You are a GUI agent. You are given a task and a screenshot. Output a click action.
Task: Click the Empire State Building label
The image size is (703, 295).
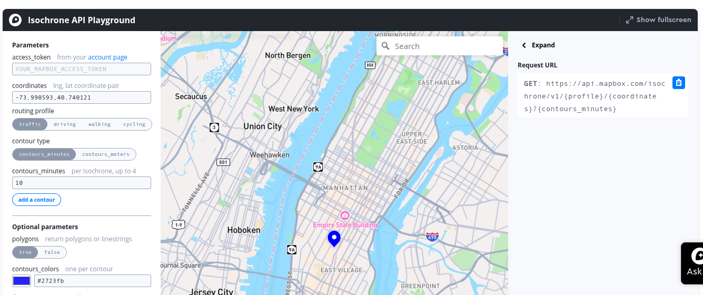345,225
